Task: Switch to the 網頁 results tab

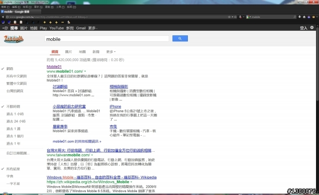Action: (55, 52)
